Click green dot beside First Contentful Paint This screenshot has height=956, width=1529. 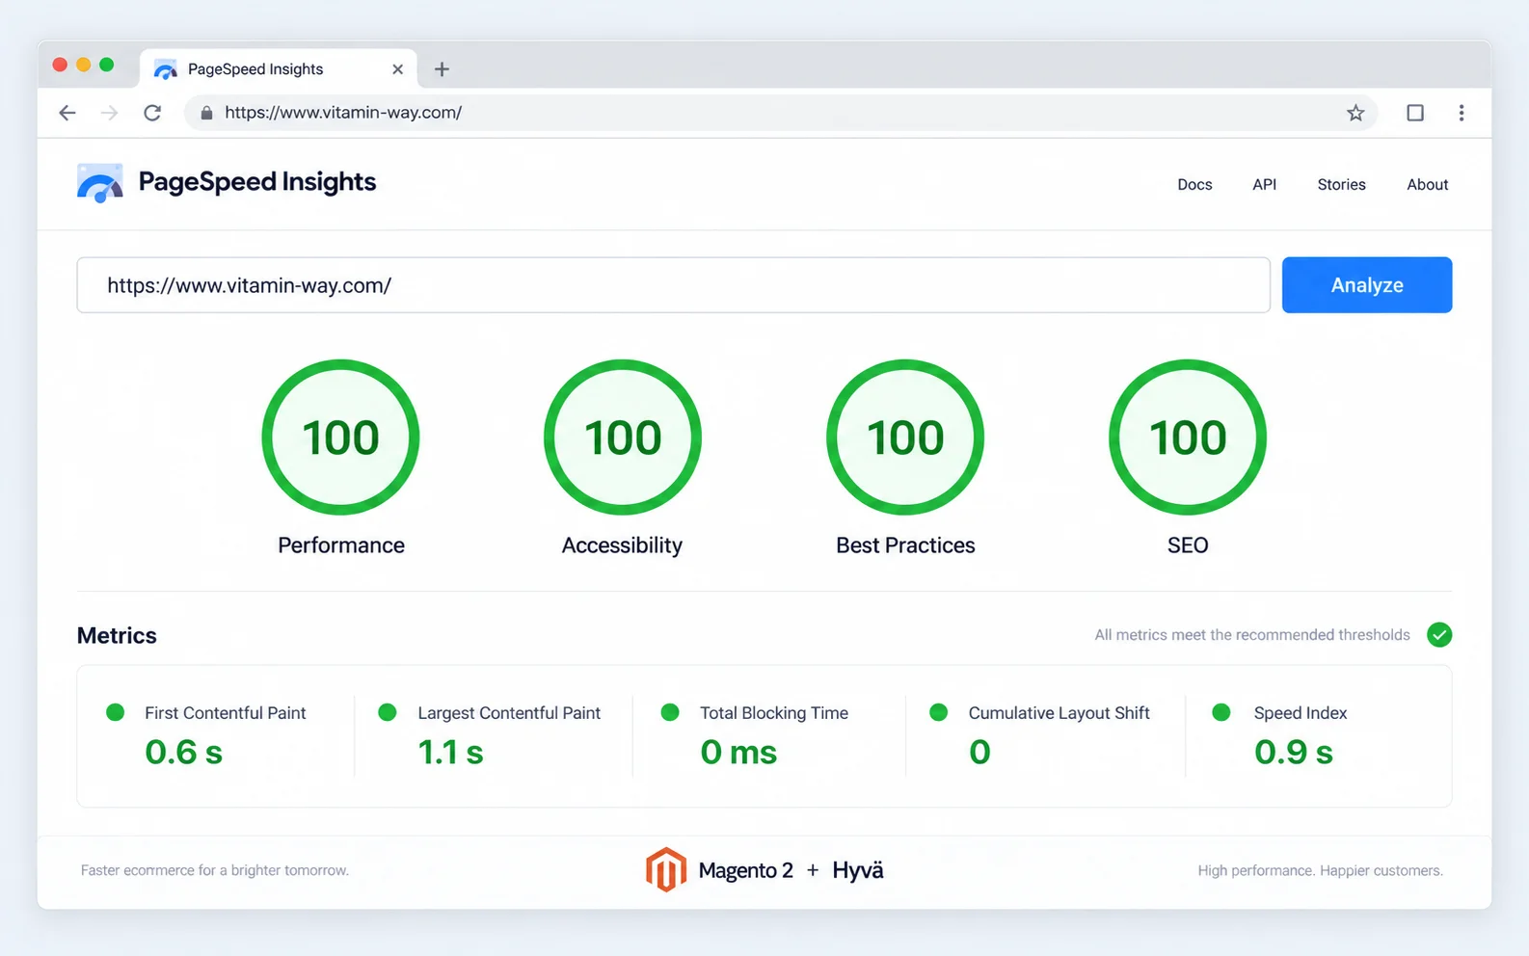point(115,712)
